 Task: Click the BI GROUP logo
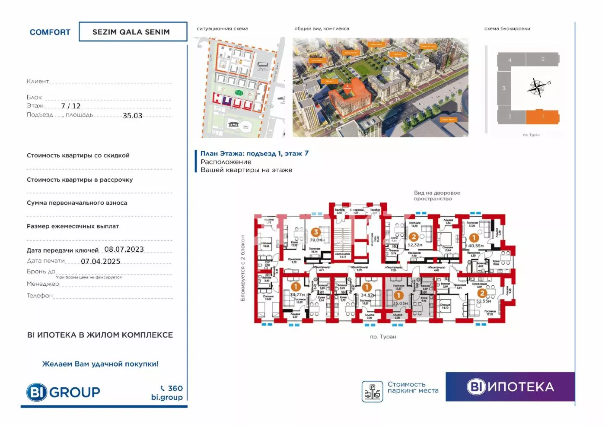[63, 392]
